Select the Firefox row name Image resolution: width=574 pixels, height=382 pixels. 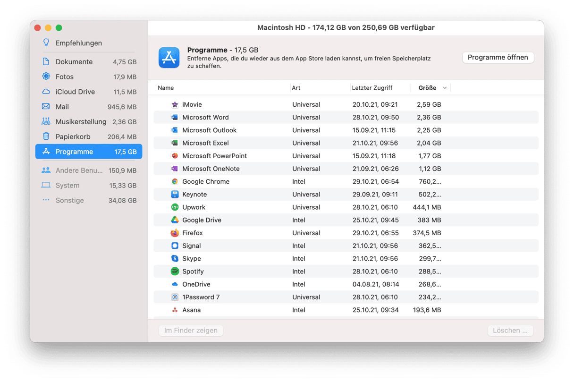tap(193, 233)
